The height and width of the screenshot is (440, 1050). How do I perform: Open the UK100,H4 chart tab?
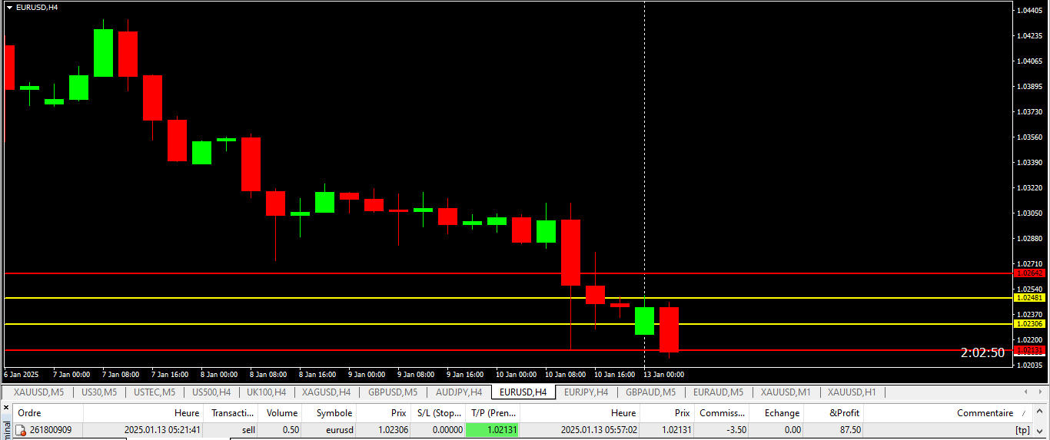coord(267,392)
